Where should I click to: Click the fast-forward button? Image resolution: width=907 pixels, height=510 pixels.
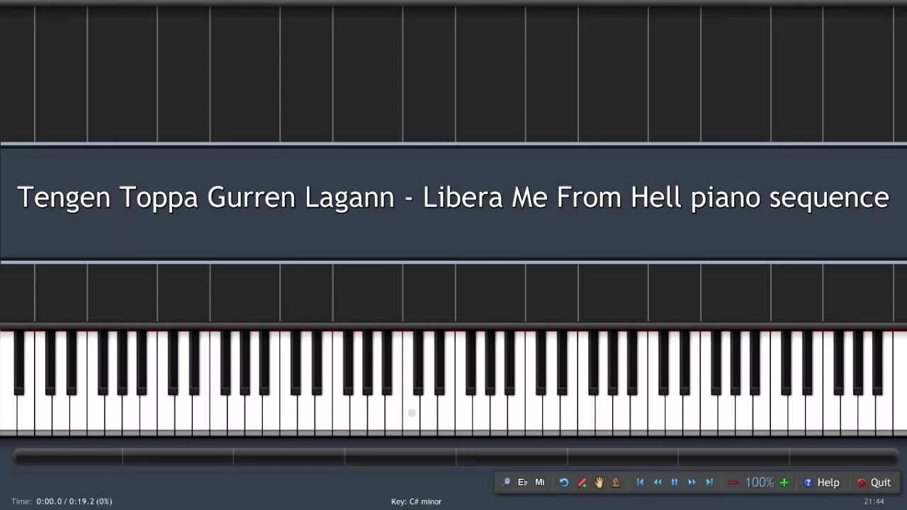[692, 482]
